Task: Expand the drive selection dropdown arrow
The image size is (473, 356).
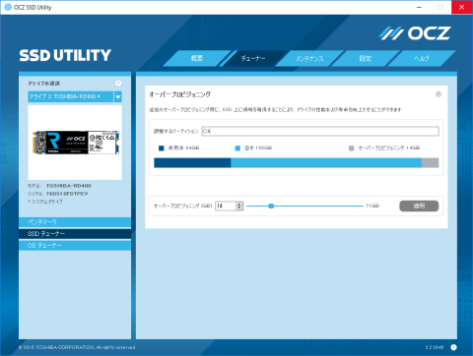Action: point(118,96)
